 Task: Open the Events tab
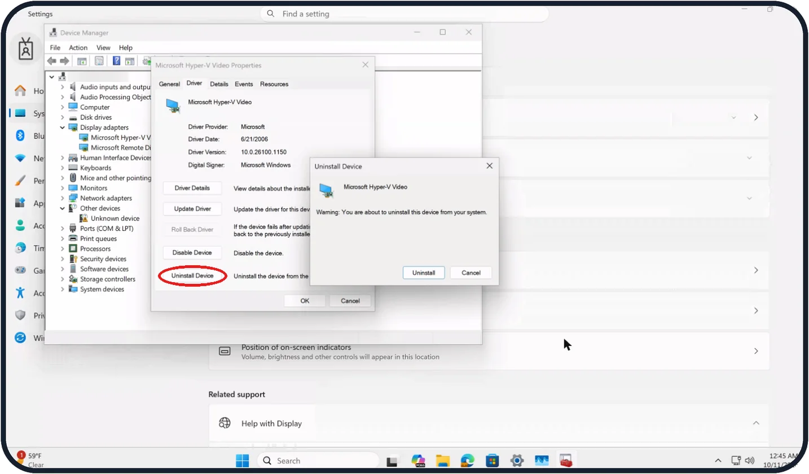[x=244, y=84]
